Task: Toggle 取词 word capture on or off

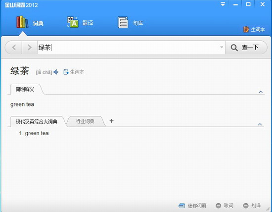Action: [x=225, y=206]
